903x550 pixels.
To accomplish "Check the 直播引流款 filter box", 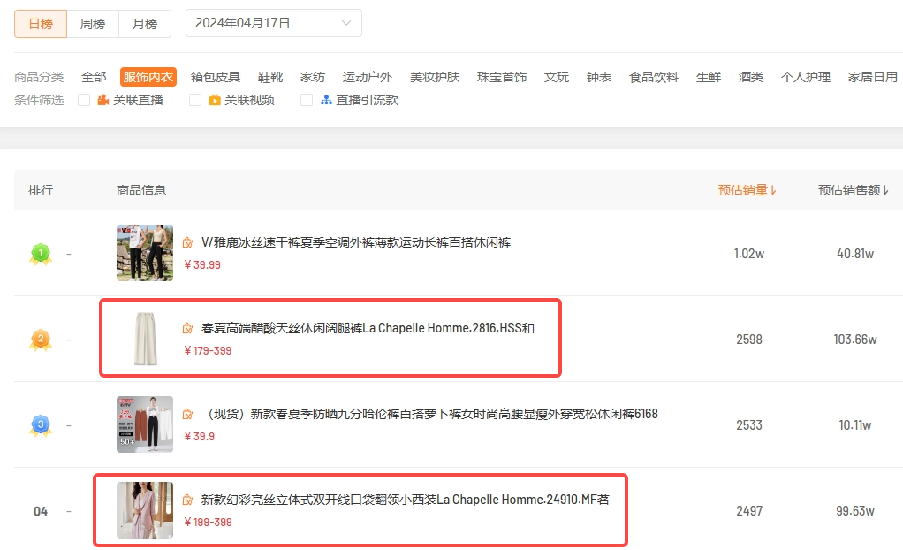I will point(307,100).
